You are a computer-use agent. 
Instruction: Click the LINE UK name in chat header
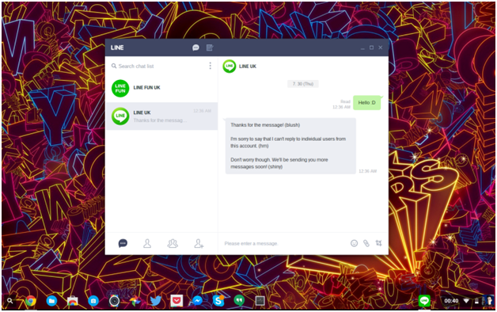(248, 67)
